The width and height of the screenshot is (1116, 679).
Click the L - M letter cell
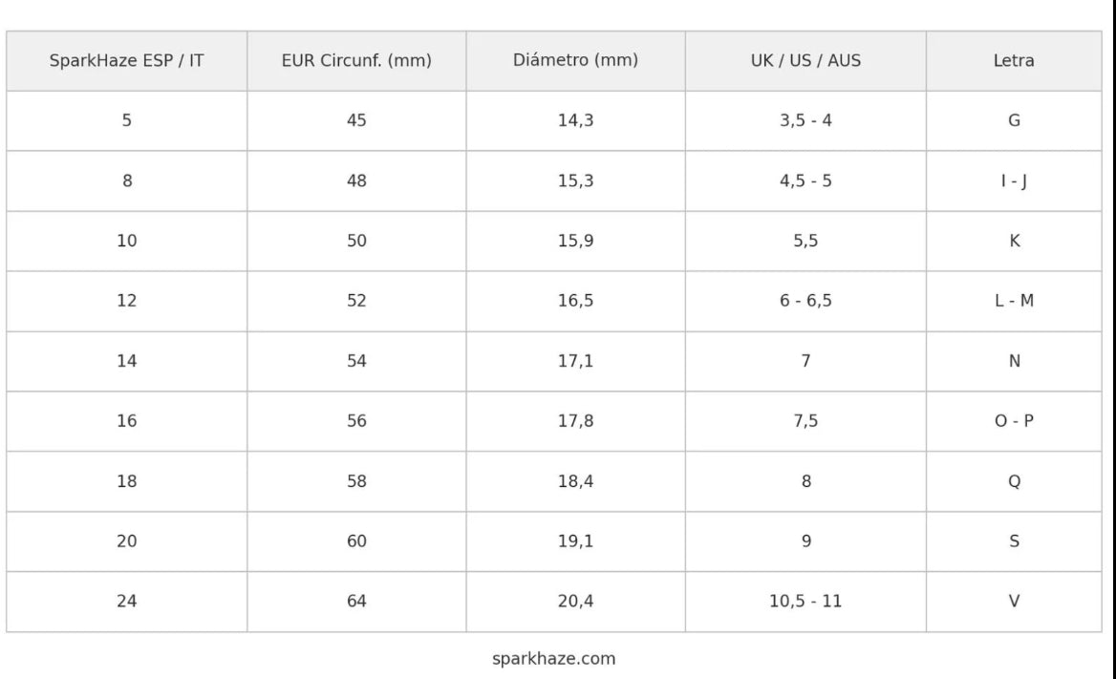1014,301
